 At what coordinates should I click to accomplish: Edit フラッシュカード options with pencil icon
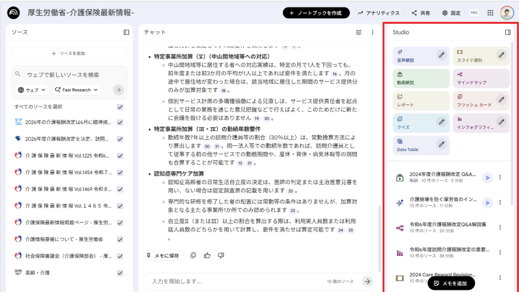tap(501, 99)
